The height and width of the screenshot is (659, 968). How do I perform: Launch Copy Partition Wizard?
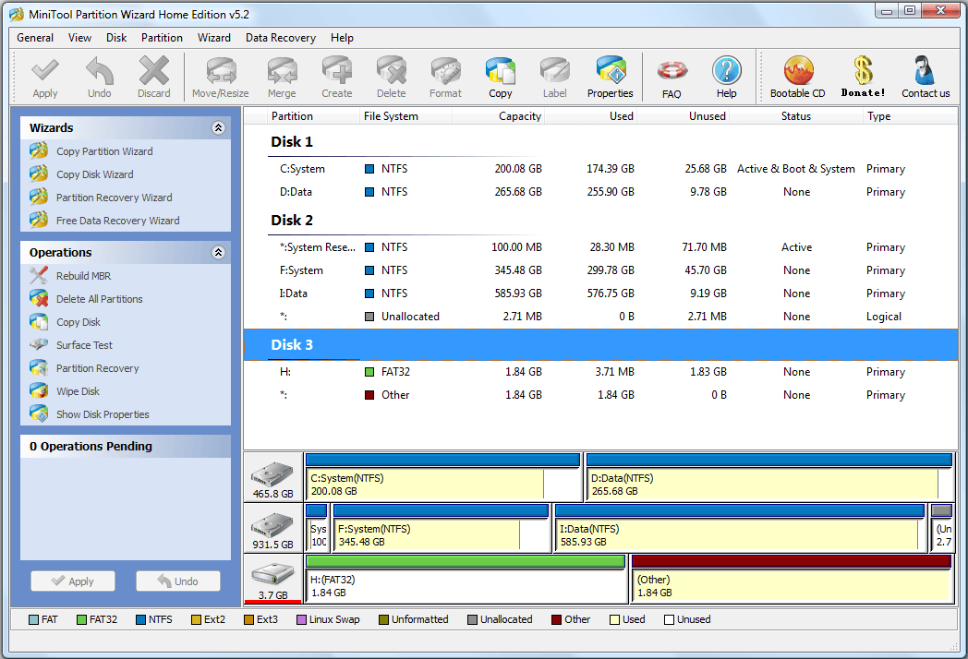pos(104,151)
